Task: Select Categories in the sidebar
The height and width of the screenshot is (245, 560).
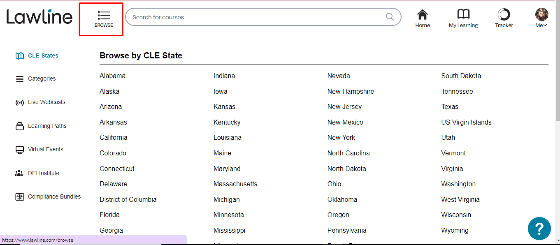Action: pos(42,79)
